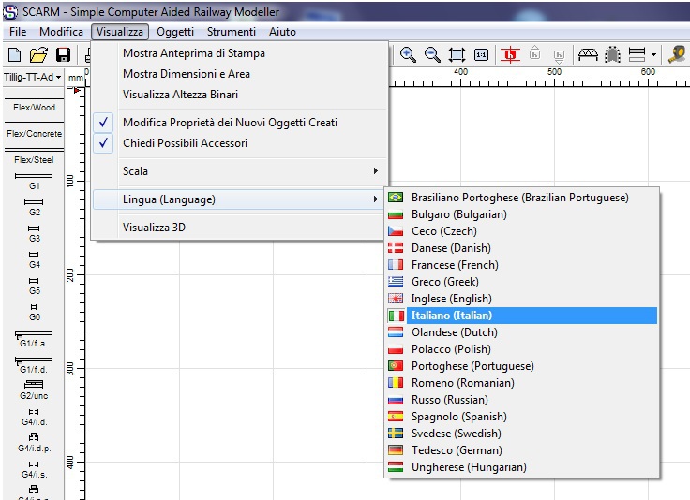The width and height of the screenshot is (690, 500).
Task: Select Russo (Russian) language
Action: (522, 400)
